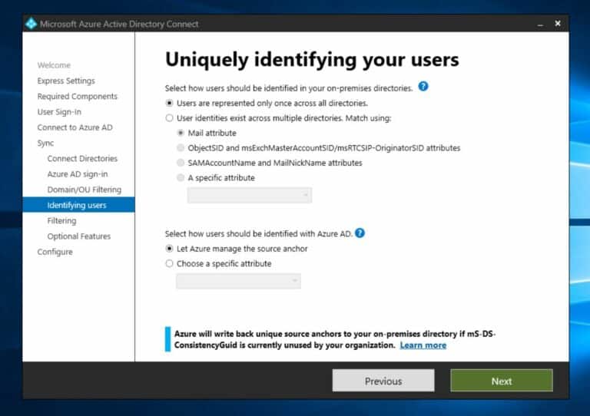Open the source anchor attribute dropdown
The width and height of the screenshot is (590, 416).
tap(239, 281)
